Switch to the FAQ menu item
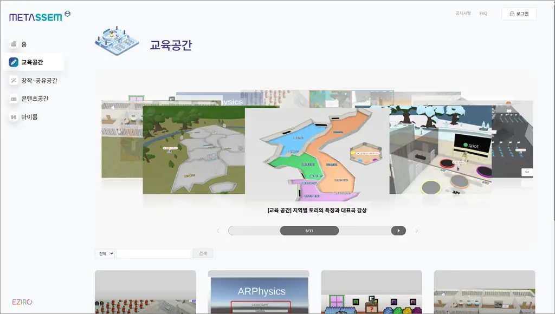 [x=482, y=14]
